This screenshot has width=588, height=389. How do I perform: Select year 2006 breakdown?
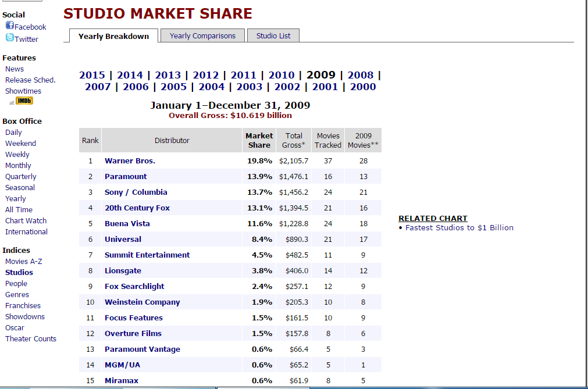pos(136,87)
